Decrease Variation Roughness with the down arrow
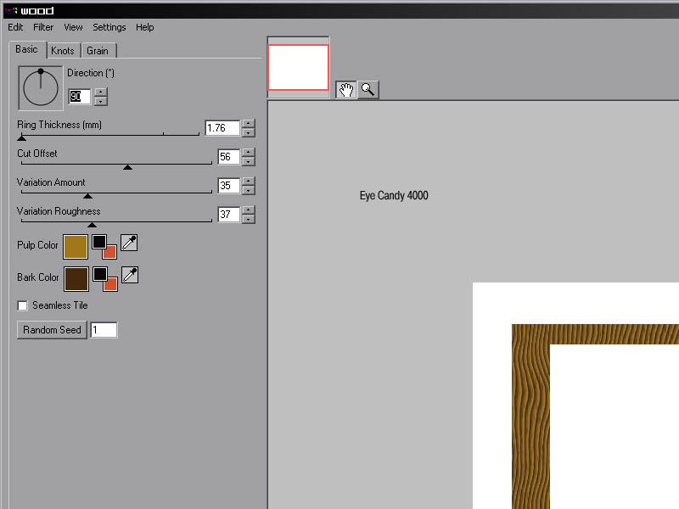 pyautogui.click(x=248, y=220)
